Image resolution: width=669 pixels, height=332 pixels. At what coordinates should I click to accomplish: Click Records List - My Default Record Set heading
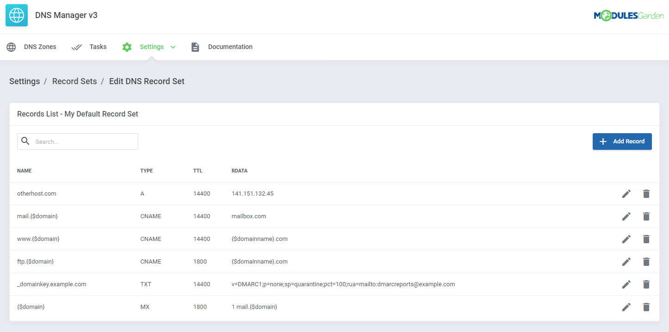pos(78,114)
